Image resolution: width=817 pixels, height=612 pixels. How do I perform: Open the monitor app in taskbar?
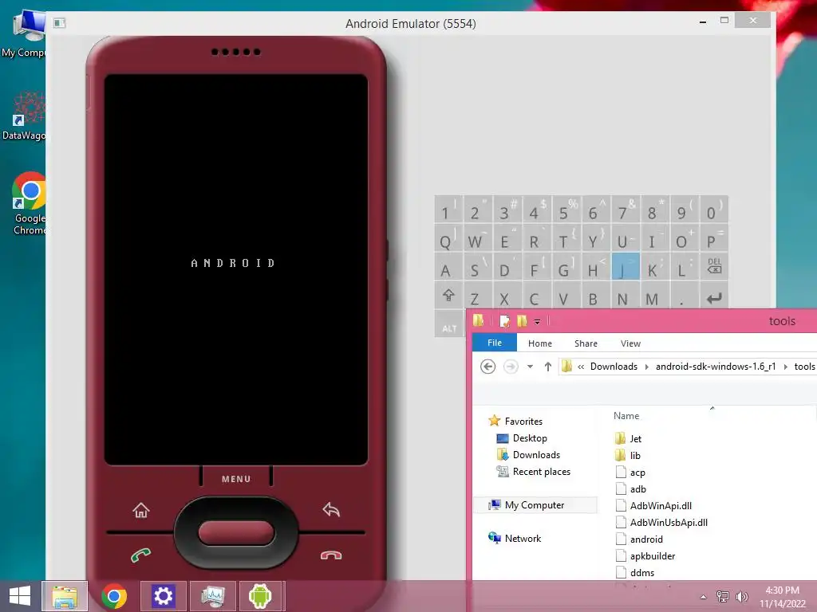[212, 596]
